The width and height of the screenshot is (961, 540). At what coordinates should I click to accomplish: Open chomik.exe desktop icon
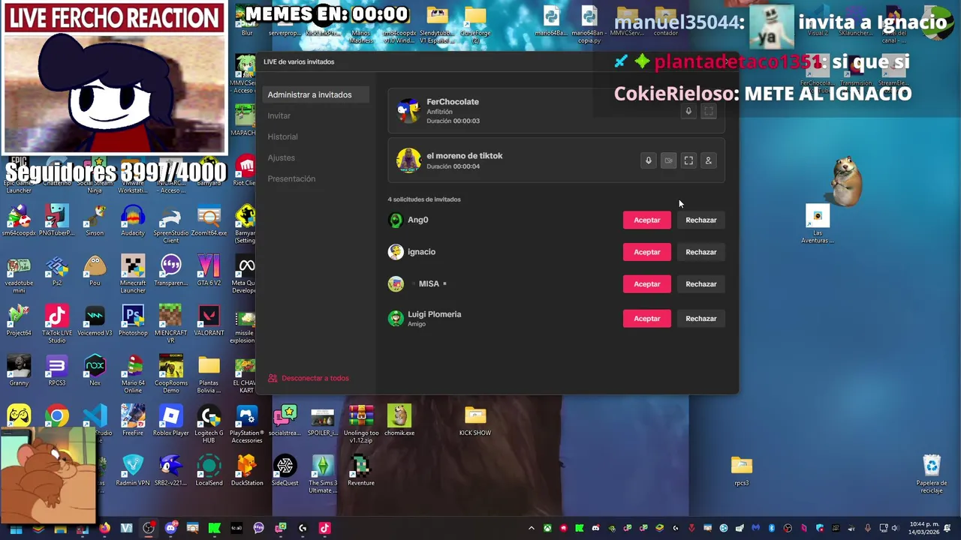click(x=399, y=421)
